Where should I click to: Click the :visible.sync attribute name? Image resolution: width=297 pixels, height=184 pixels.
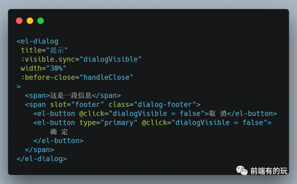click(48, 60)
